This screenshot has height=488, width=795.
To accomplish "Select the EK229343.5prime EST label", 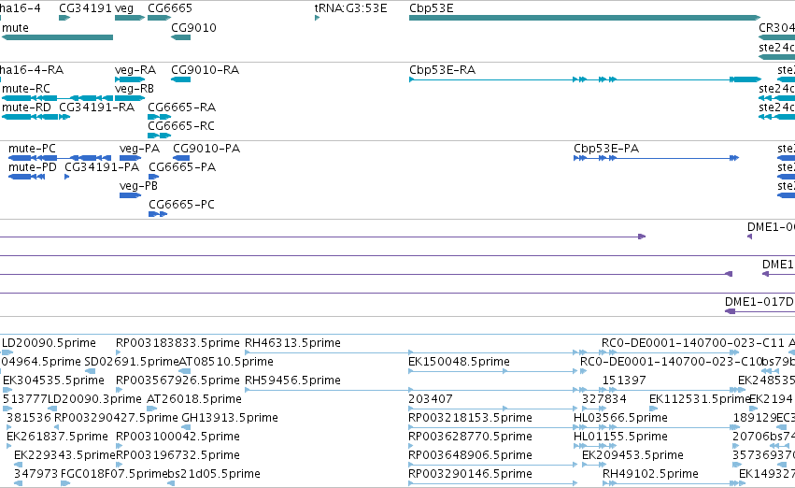I will coord(64,455).
